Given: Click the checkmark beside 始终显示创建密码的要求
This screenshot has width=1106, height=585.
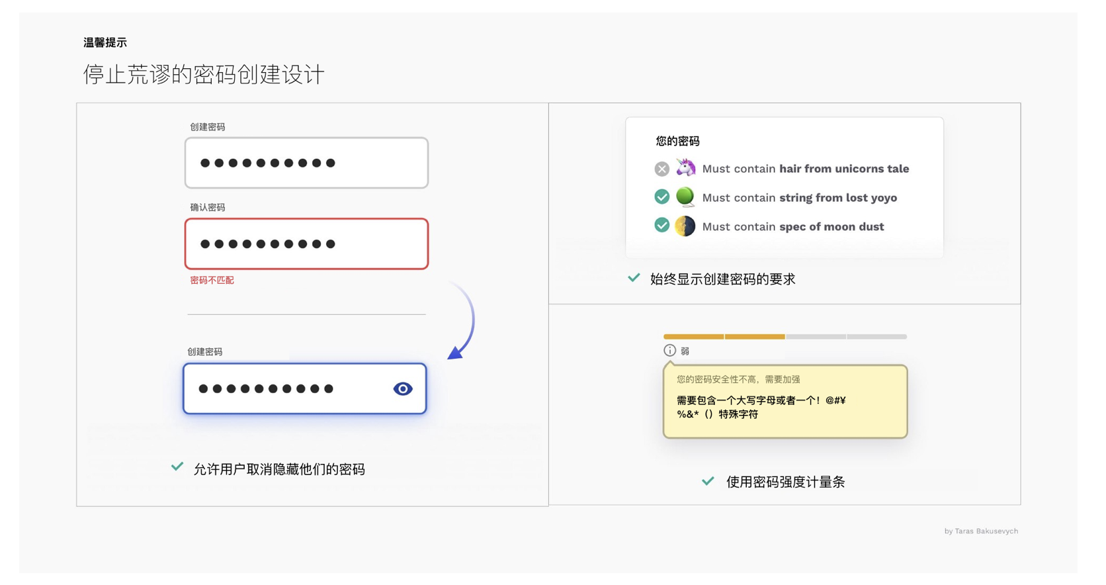Looking at the screenshot, I should (x=634, y=278).
